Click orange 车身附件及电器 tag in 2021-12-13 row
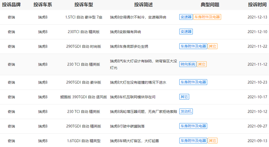This screenshot has height=147, width=269. (x=207, y=17)
